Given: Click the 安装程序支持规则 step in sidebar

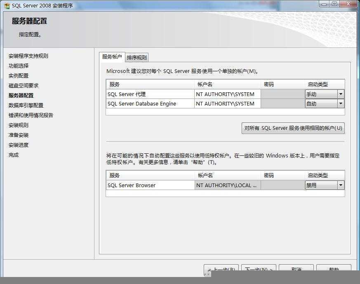Looking at the screenshot, I should pyautogui.click(x=28, y=56).
